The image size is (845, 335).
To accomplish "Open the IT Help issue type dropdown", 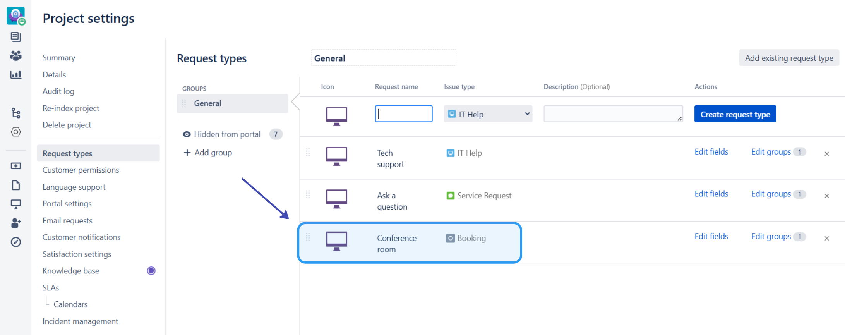I will 488,114.
